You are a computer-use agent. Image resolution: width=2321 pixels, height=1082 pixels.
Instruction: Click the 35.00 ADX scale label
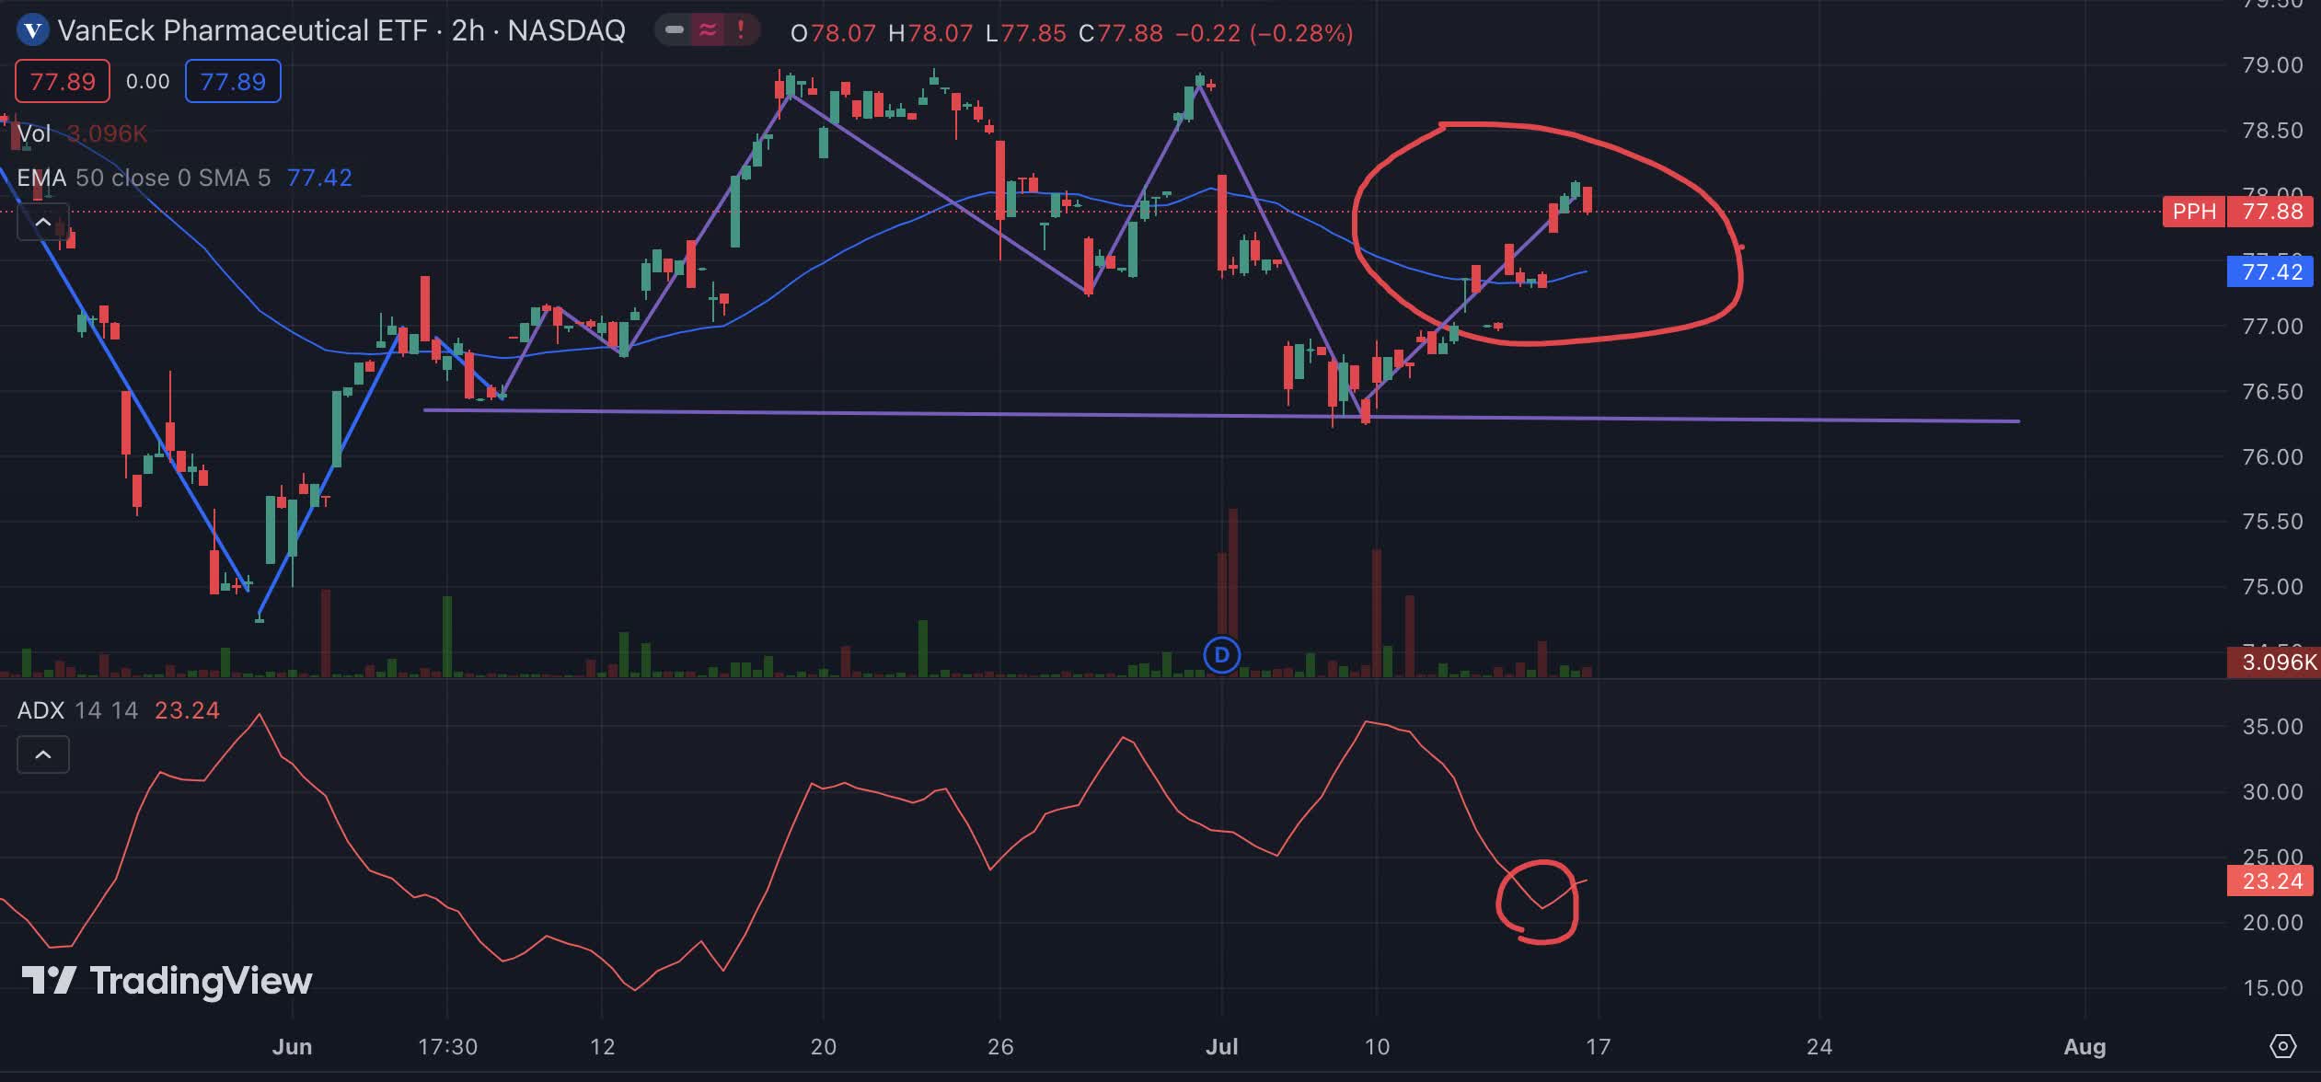2272,727
